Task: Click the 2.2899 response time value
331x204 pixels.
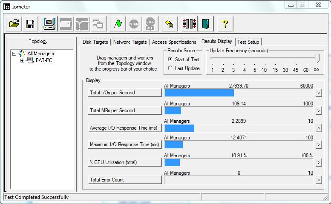Action: [x=239, y=121]
